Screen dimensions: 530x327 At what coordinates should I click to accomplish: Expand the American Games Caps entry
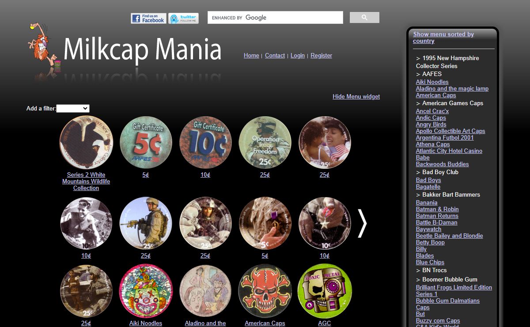point(450,103)
